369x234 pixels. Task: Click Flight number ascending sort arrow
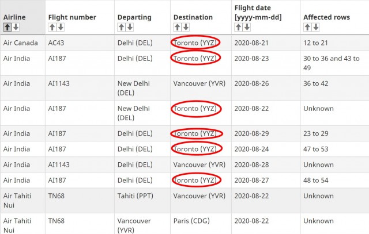click(52, 27)
